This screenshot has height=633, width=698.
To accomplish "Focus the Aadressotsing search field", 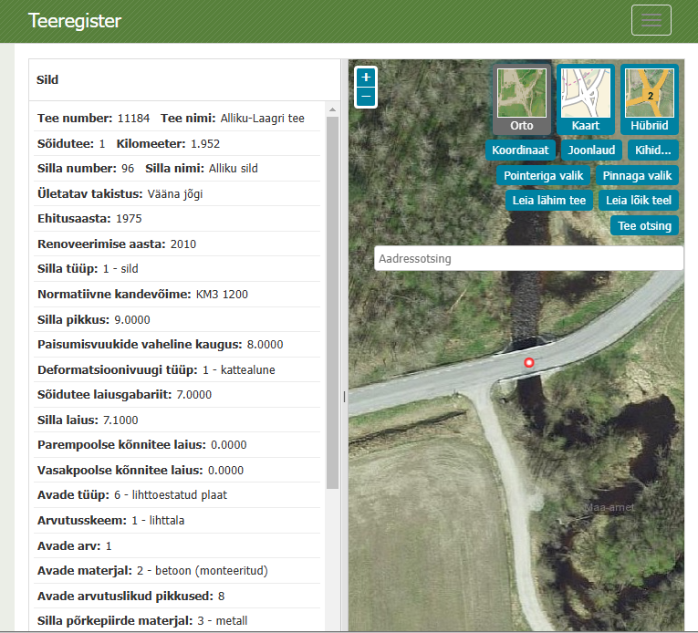I will (528, 259).
